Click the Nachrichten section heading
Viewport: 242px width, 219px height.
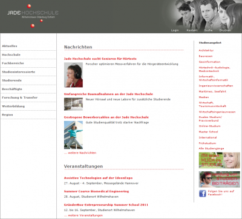click(x=78, y=47)
